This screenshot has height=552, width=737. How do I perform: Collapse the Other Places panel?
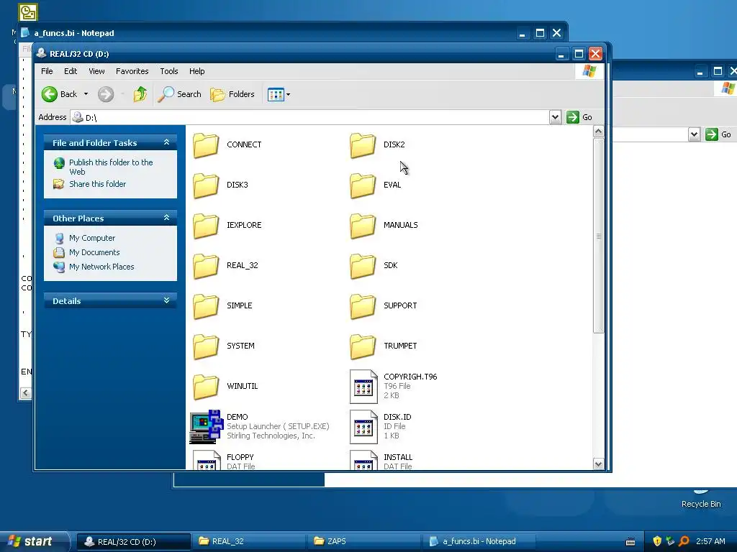point(166,218)
